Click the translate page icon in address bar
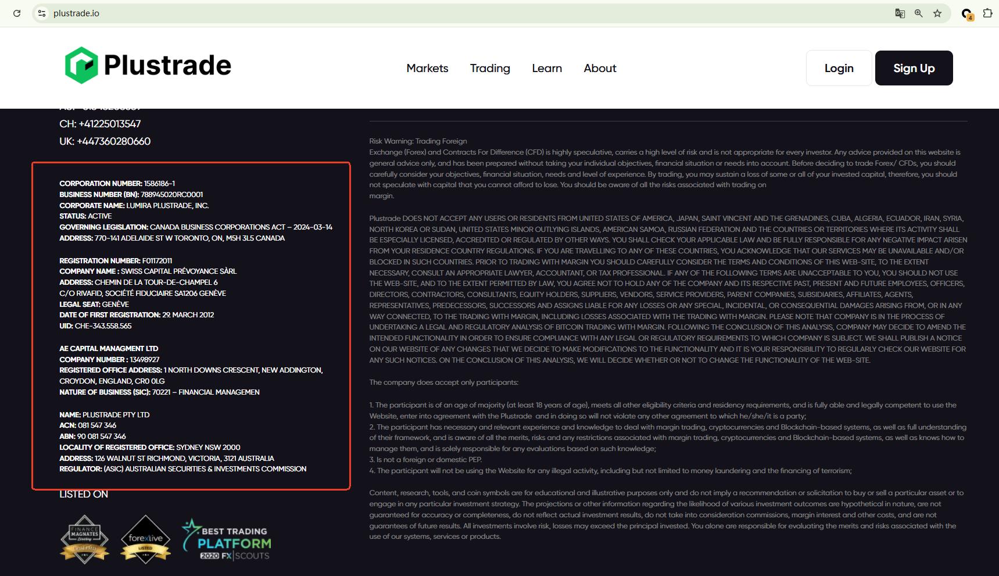This screenshot has height=576, width=999. pyautogui.click(x=900, y=13)
